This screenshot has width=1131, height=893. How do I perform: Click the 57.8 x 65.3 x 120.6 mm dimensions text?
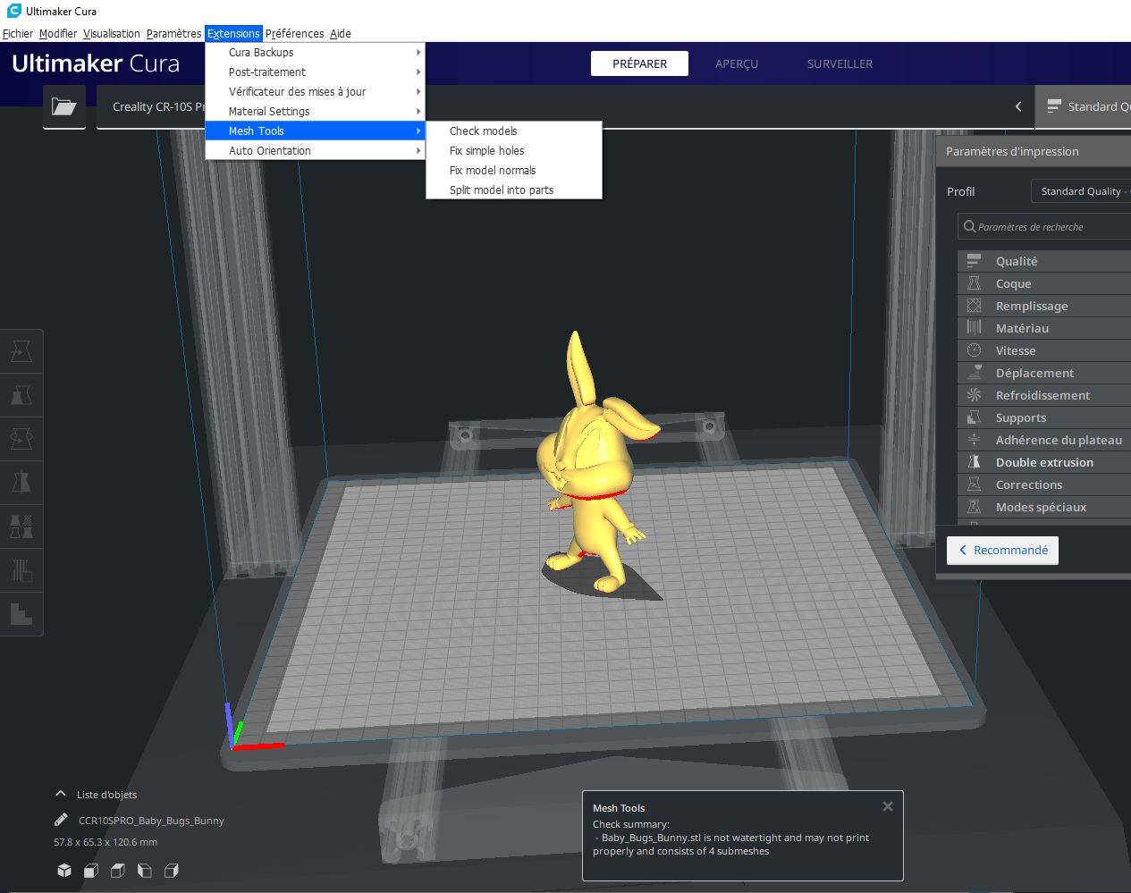[106, 842]
